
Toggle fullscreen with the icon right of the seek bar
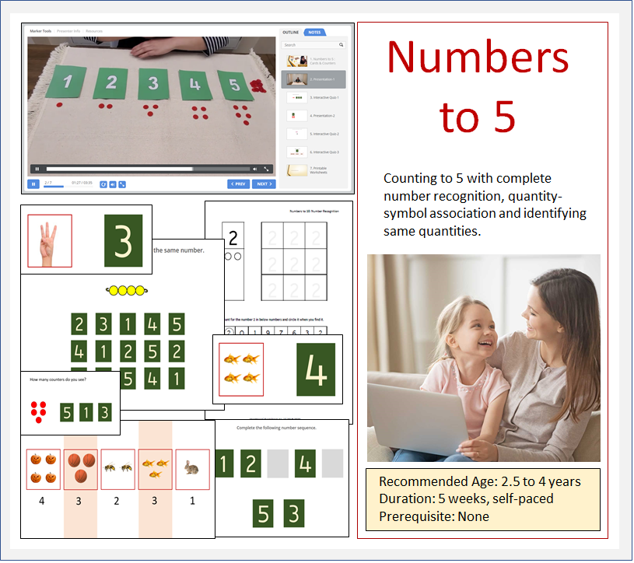coord(267,169)
